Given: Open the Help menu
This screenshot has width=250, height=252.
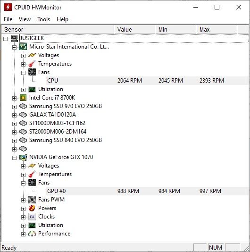Looking at the screenshot, I should pos(62,19).
